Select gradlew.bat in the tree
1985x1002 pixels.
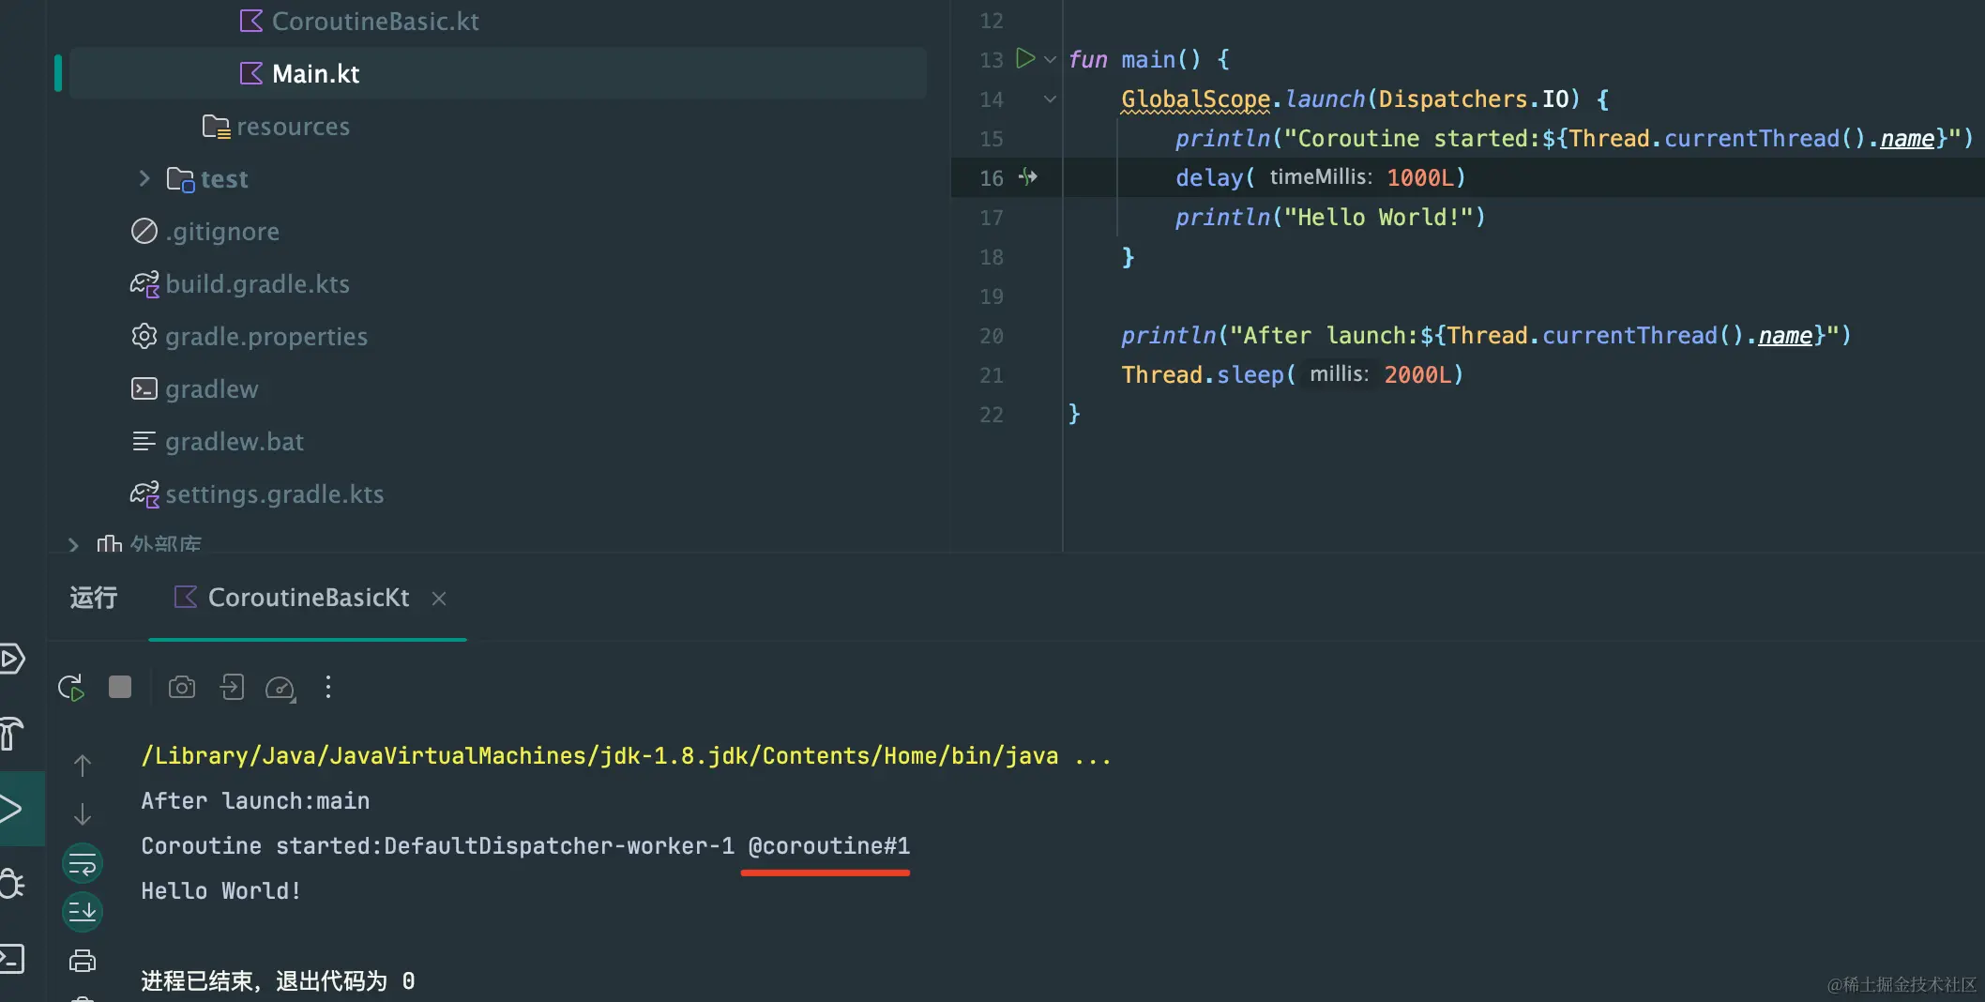point(218,441)
